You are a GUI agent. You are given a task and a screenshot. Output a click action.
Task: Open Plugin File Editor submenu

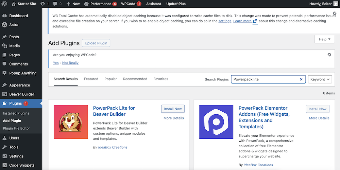[16, 128]
